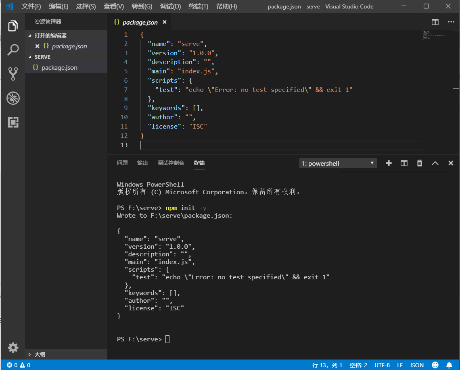Change end of line sequence LF
Viewport: 460px width, 370px height.
click(x=399, y=365)
